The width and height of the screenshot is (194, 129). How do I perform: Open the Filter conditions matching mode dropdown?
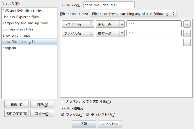[133, 14]
